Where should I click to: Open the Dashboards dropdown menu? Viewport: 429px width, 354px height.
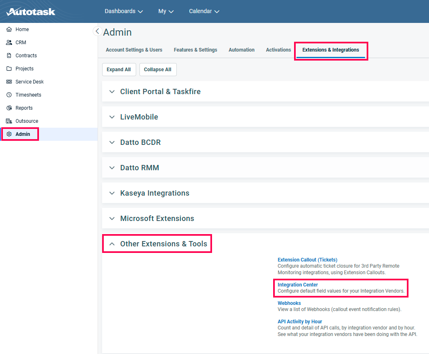coord(123,11)
